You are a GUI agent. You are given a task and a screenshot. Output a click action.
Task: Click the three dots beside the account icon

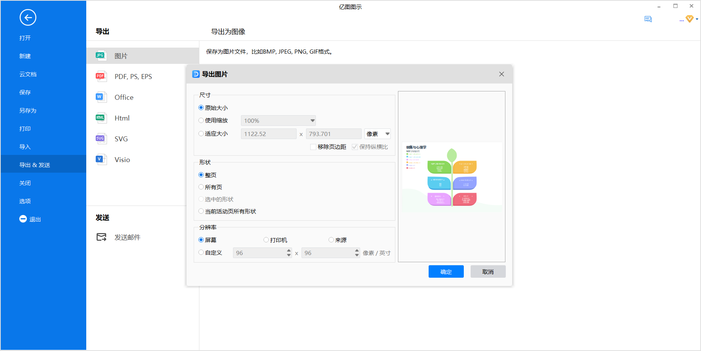pyautogui.click(x=682, y=20)
